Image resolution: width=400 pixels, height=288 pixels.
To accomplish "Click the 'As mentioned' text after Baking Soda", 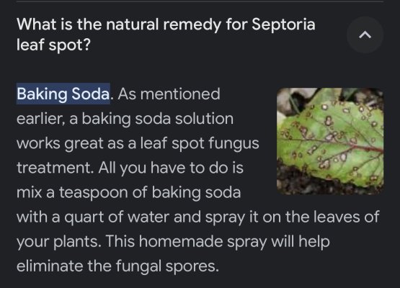I will coord(169,94).
